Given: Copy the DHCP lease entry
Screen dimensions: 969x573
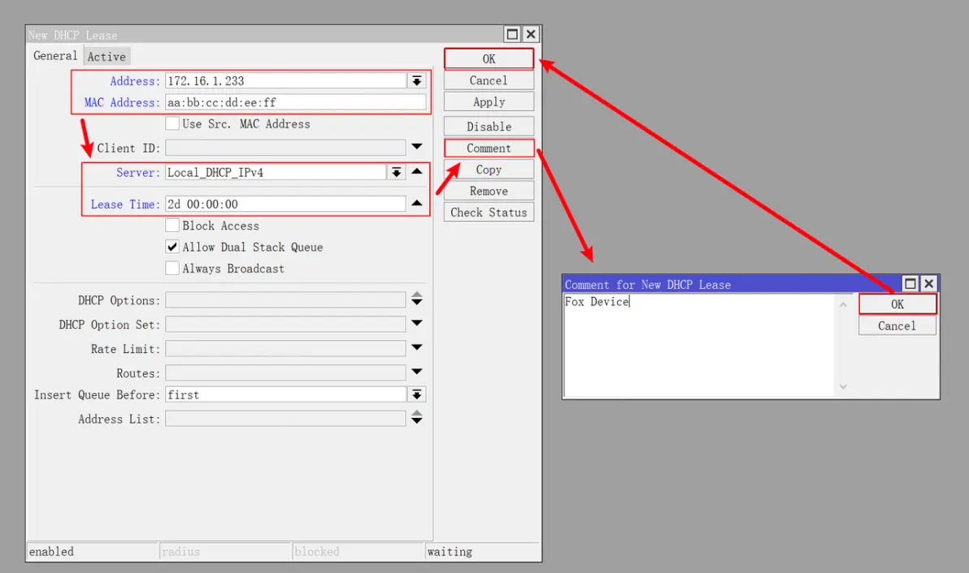Looking at the screenshot, I should [x=489, y=170].
